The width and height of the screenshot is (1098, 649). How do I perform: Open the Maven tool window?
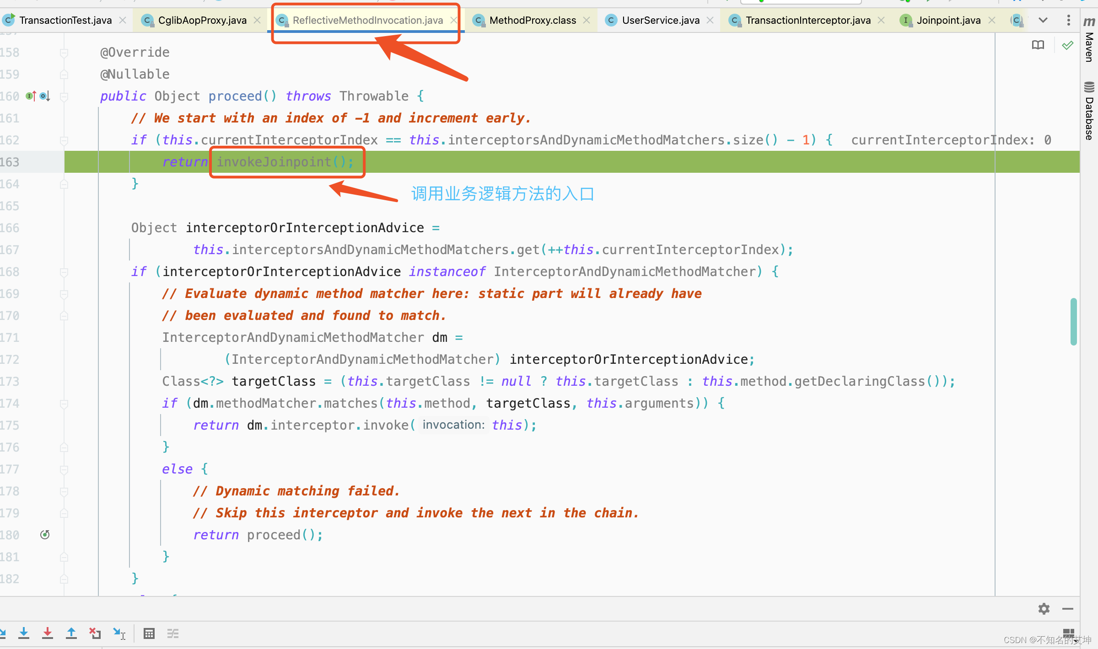click(x=1089, y=40)
